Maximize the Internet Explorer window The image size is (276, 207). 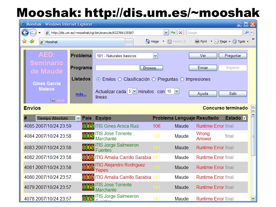(246, 24)
